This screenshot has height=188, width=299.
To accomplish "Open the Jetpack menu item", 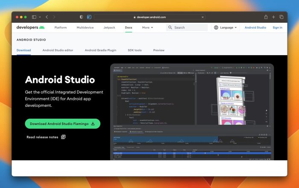I will coord(109,28).
